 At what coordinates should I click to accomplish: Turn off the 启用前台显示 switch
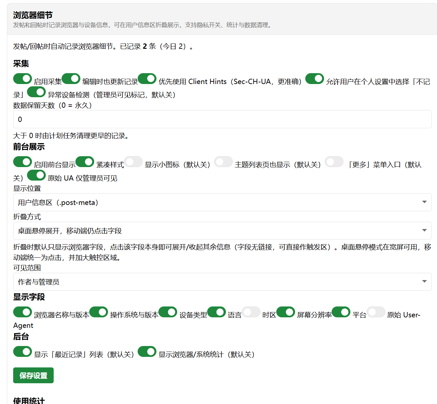click(22, 162)
